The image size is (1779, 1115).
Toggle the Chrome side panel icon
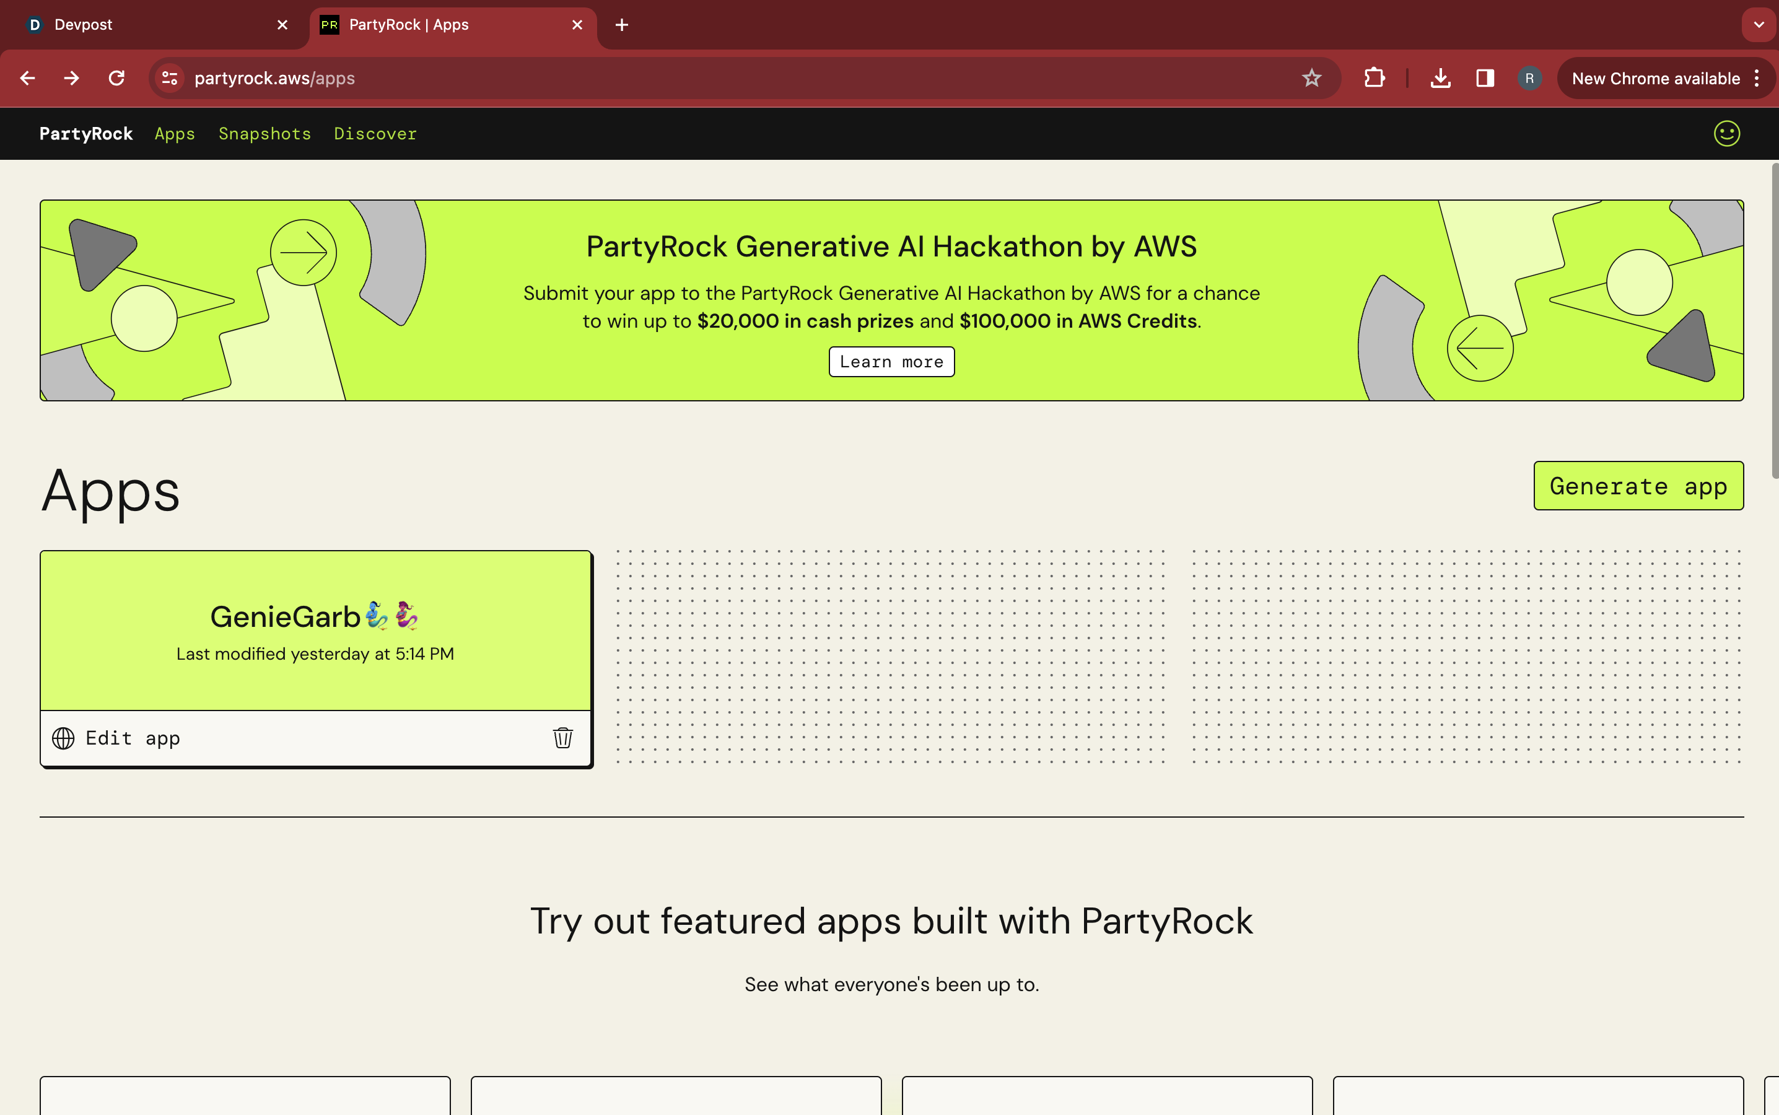pyautogui.click(x=1484, y=78)
